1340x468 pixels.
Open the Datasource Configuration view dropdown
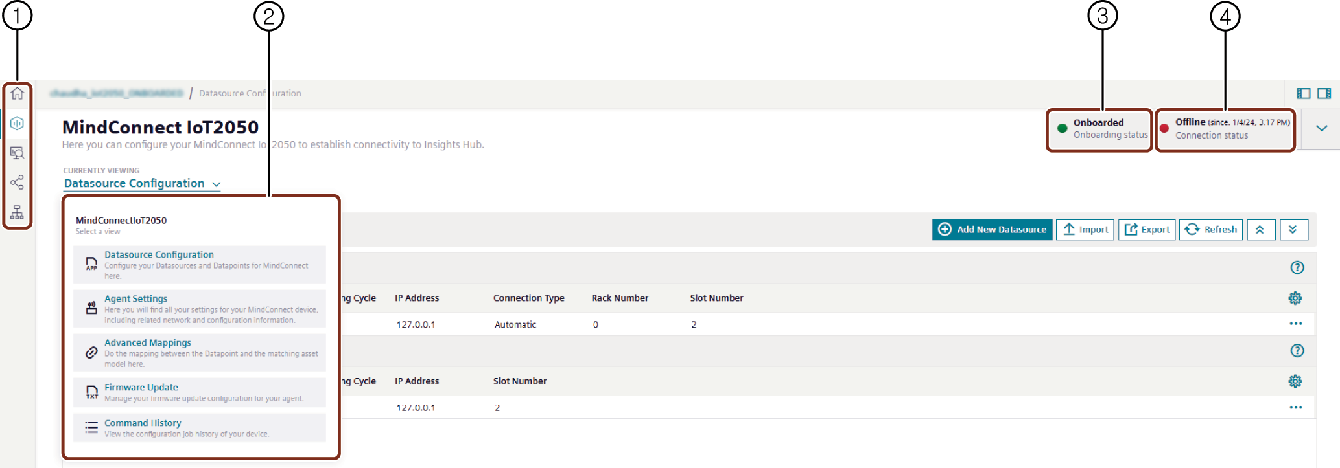coord(143,184)
